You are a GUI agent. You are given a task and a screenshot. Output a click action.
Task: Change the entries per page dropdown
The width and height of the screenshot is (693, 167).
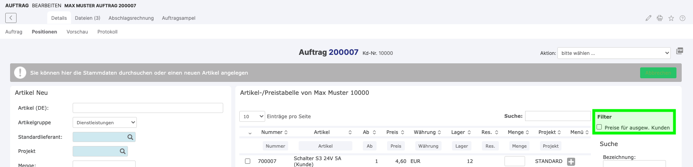252,117
